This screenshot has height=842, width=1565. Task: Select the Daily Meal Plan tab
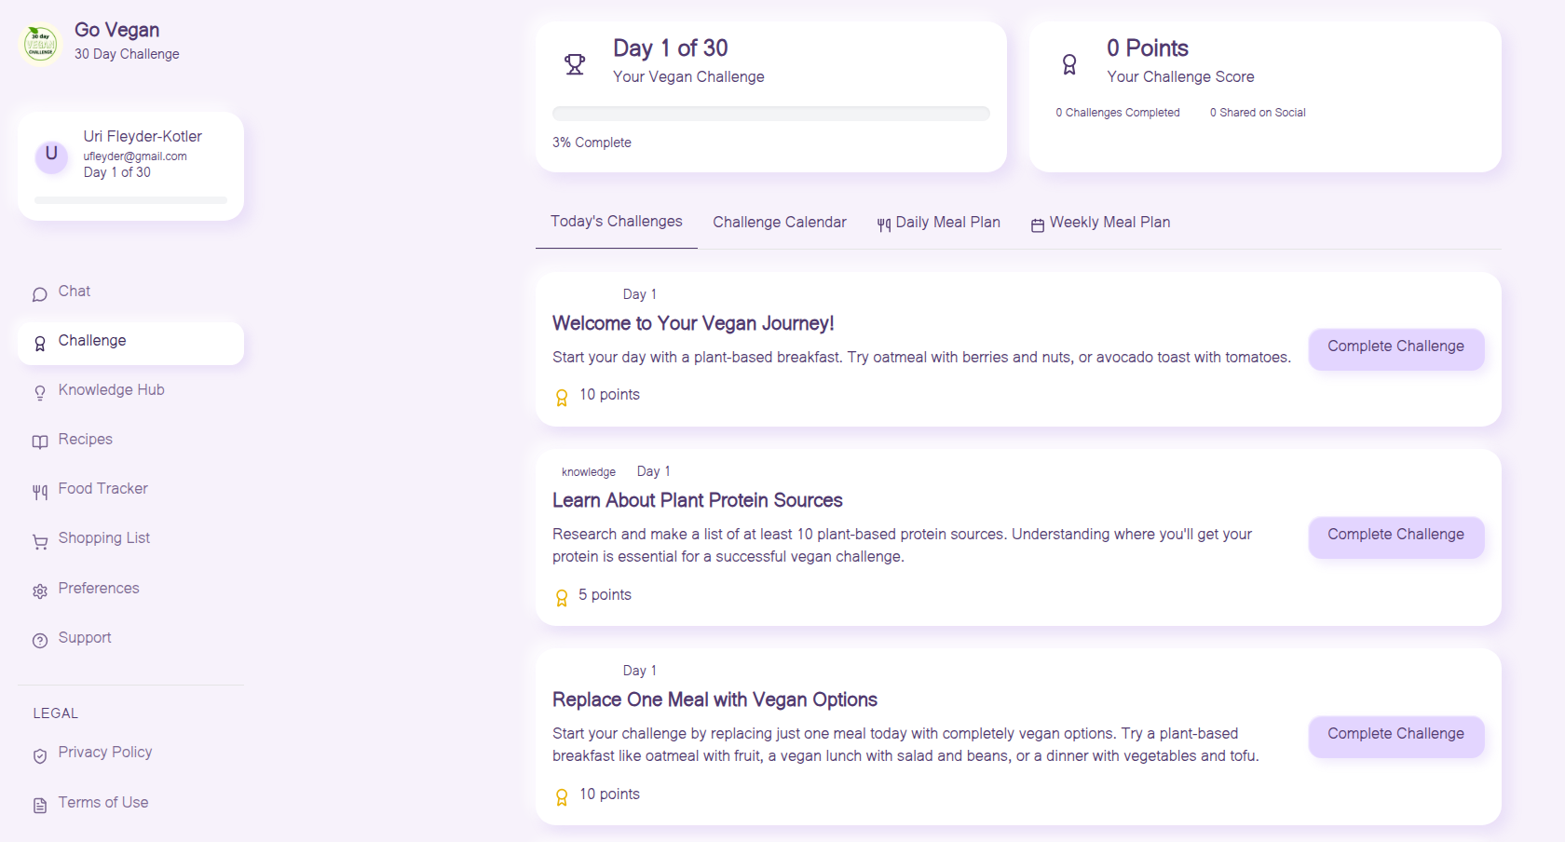pos(938,222)
